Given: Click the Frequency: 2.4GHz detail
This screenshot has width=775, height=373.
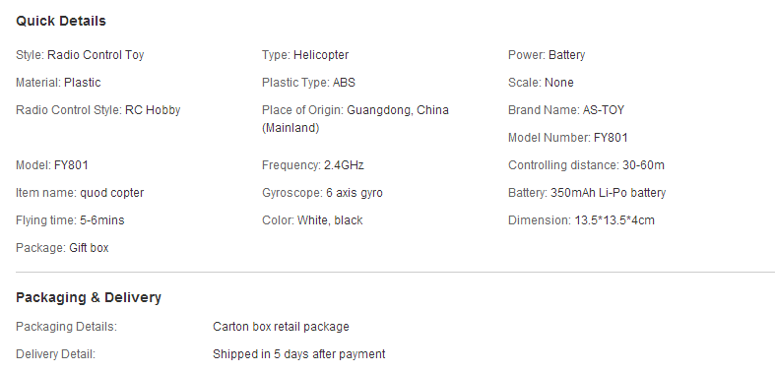Looking at the screenshot, I should pyautogui.click(x=313, y=165).
